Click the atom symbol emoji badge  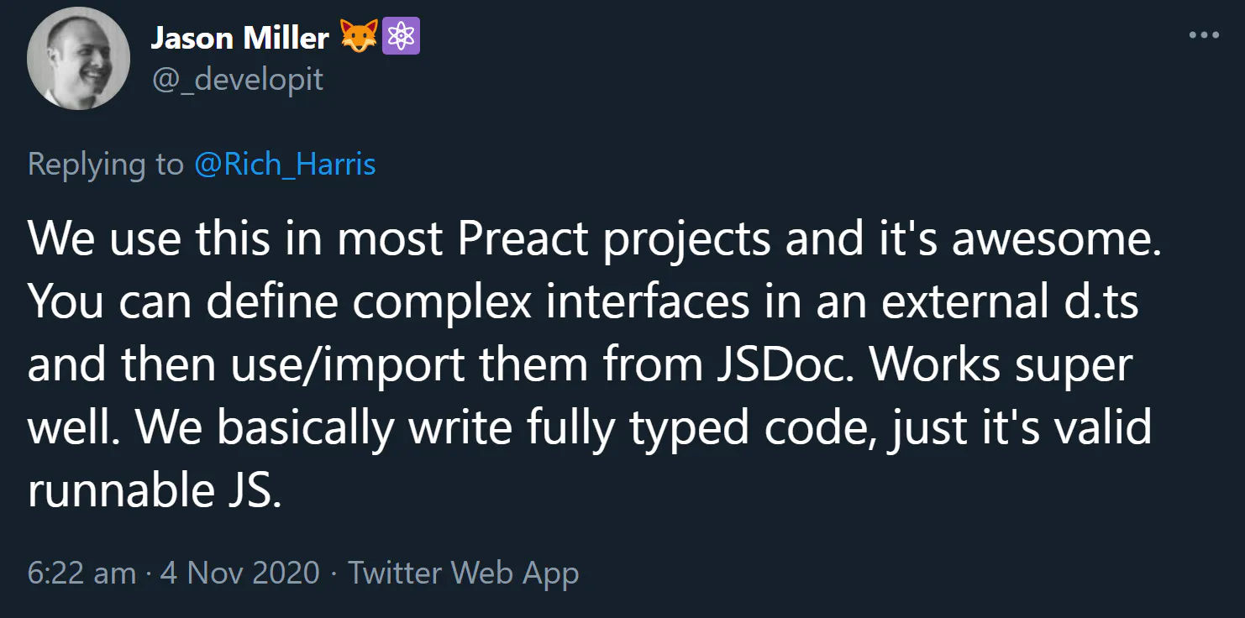click(402, 38)
